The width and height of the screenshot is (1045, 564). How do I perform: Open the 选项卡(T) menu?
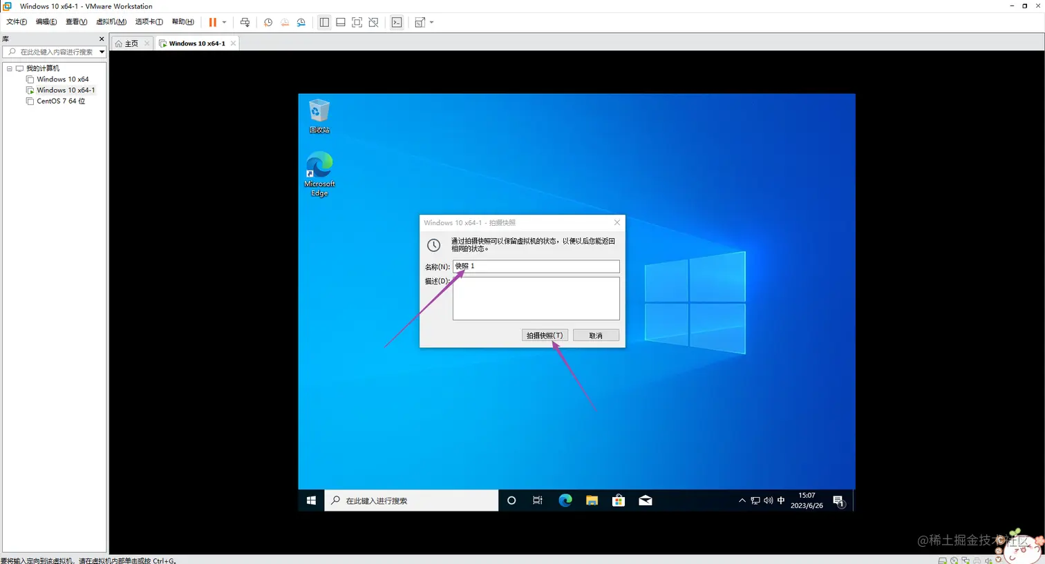(149, 22)
